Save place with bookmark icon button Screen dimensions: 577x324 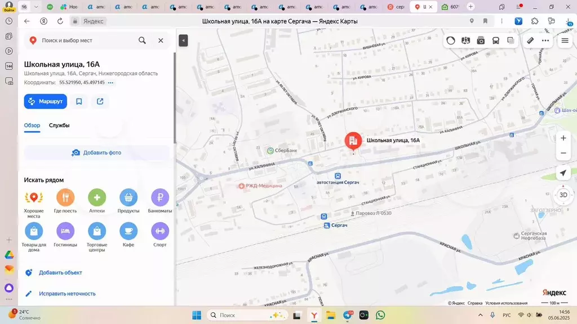(79, 101)
